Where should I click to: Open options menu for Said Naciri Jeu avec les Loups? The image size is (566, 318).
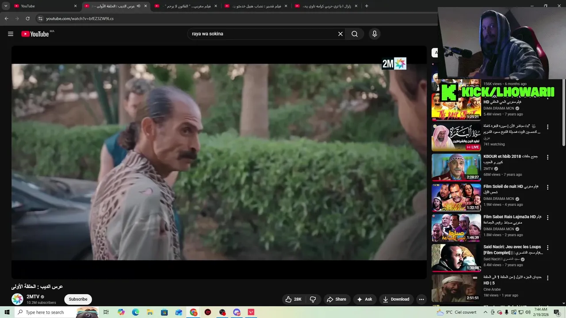547,248
